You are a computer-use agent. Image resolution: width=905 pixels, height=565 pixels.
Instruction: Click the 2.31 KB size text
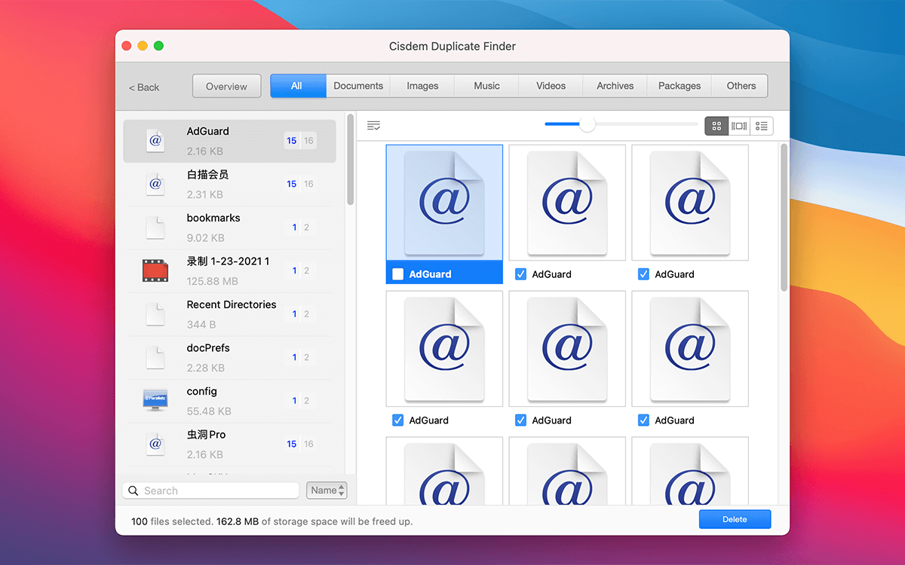click(205, 194)
